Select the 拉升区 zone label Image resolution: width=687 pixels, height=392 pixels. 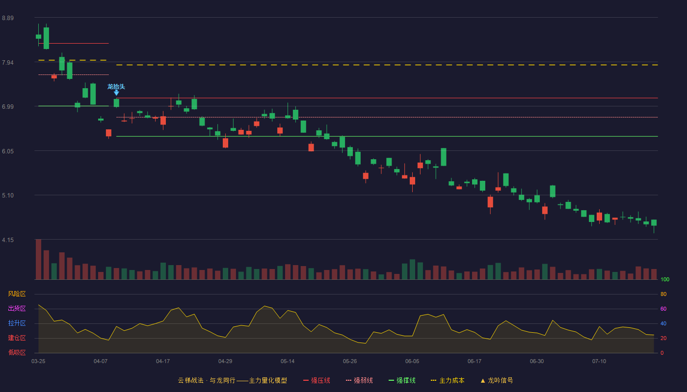(17, 323)
